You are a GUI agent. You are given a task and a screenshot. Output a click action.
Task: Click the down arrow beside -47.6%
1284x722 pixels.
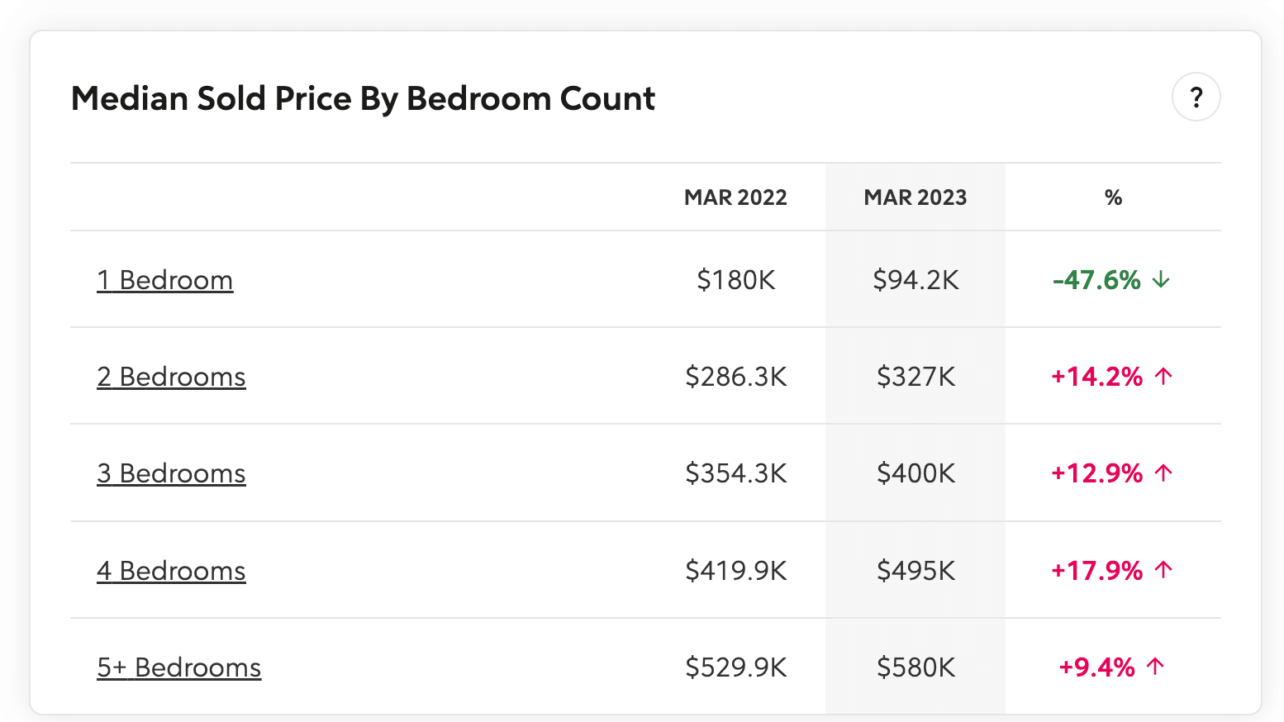(x=1161, y=280)
